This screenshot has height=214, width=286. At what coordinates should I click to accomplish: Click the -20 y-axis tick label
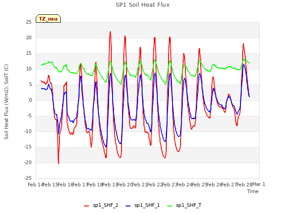28,162
